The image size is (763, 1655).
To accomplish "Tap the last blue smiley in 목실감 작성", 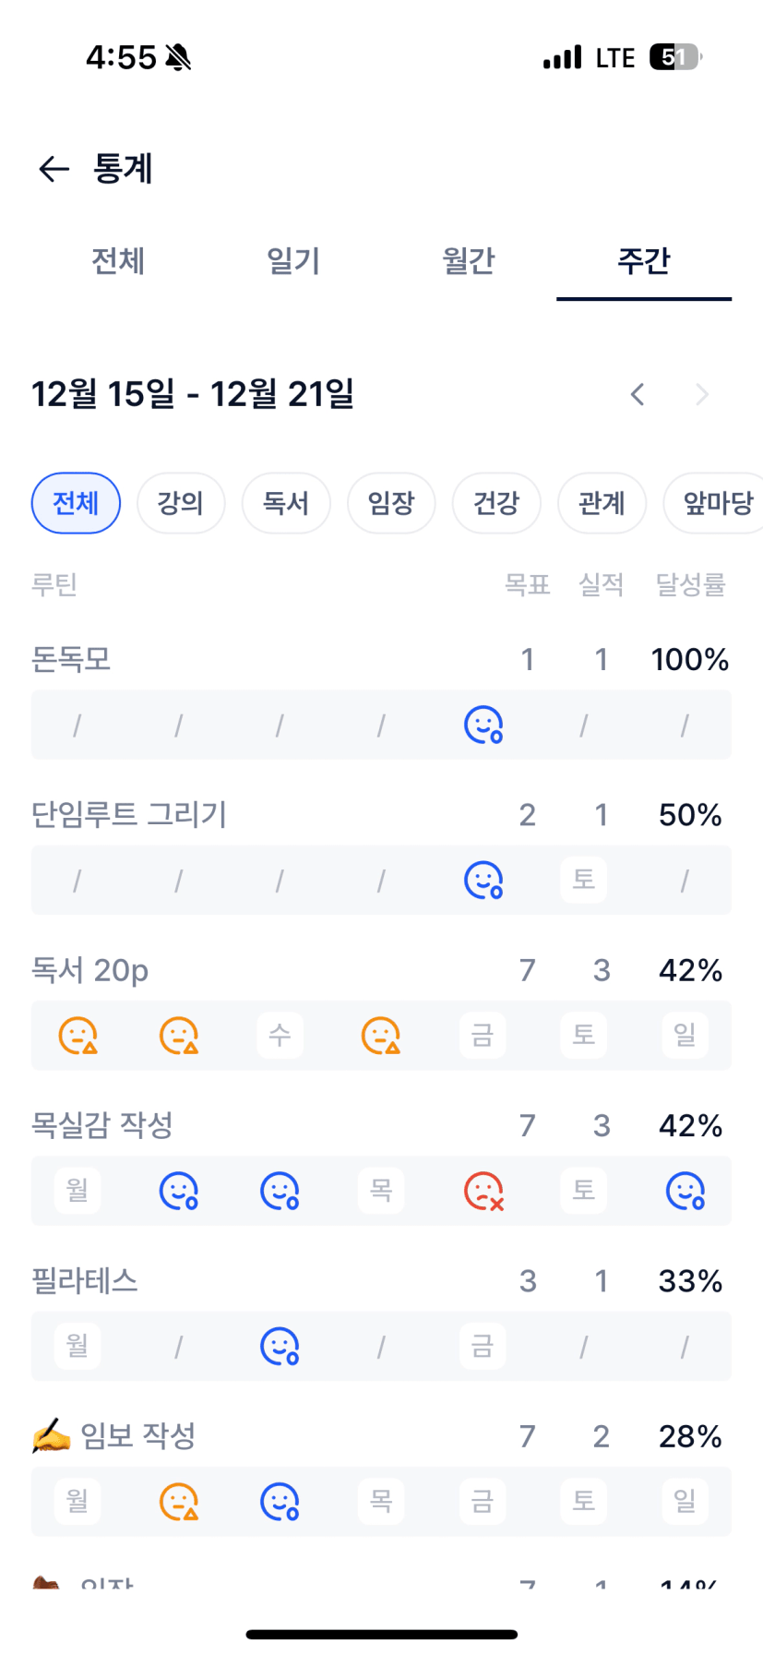I will tap(685, 1191).
